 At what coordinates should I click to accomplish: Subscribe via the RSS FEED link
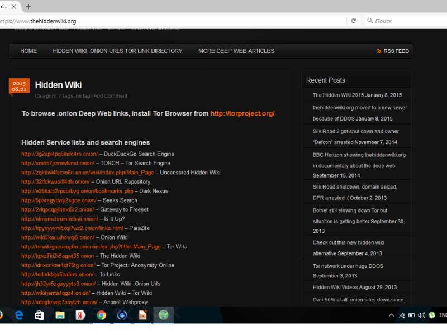coord(396,51)
